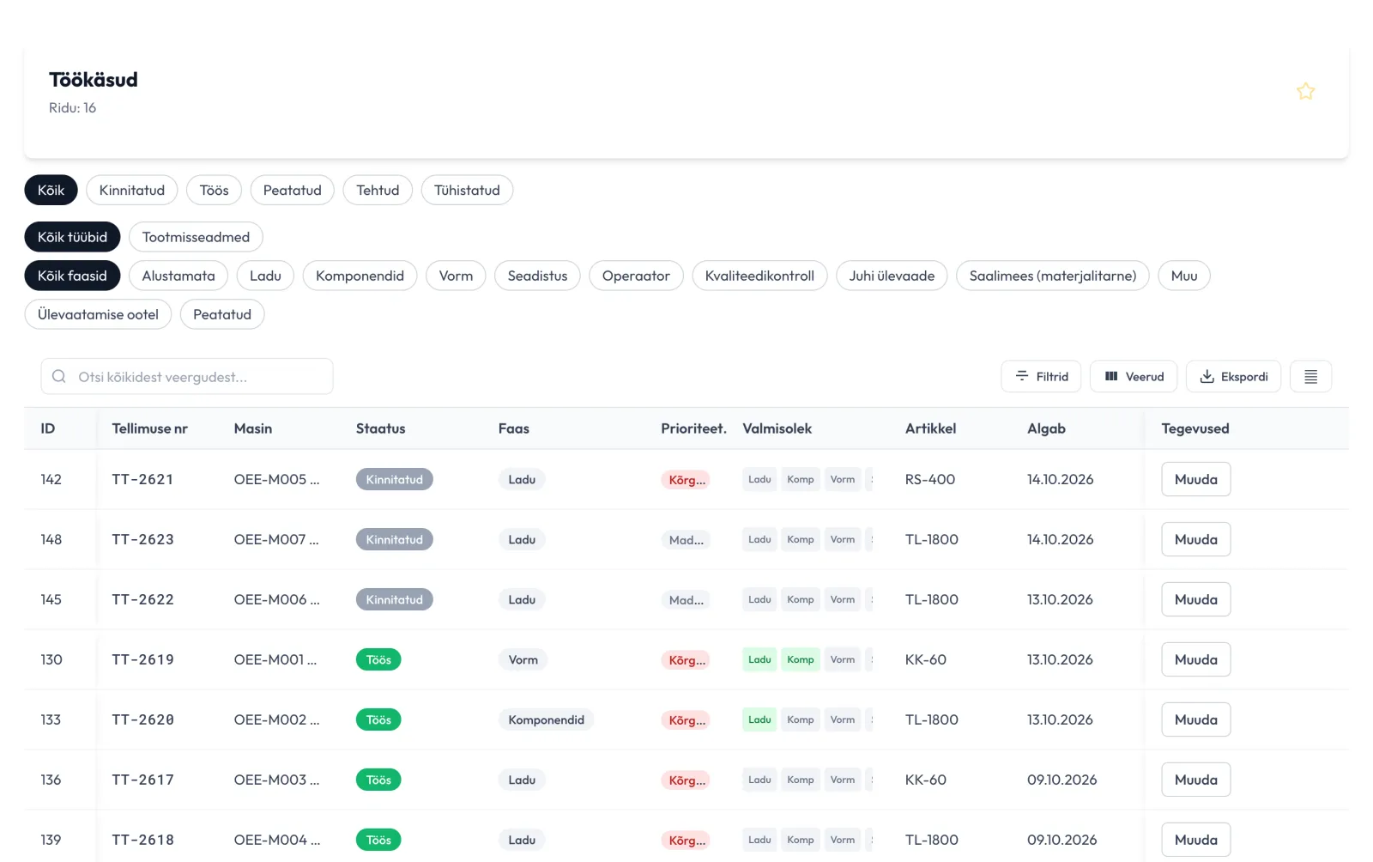Filter by Saalimees (materjalitarne) phase

click(1052, 276)
